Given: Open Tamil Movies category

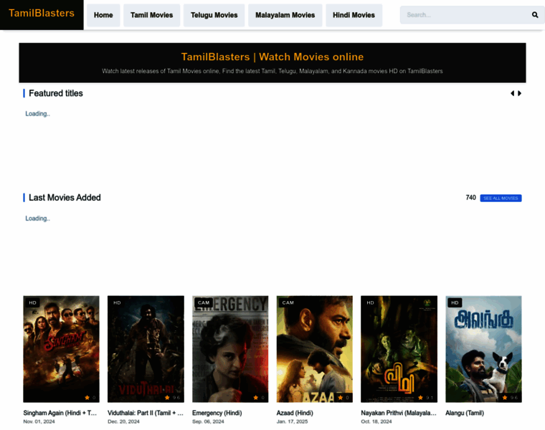Looking at the screenshot, I should click(x=152, y=15).
